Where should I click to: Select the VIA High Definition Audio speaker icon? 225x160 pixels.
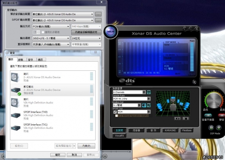coord(15,103)
